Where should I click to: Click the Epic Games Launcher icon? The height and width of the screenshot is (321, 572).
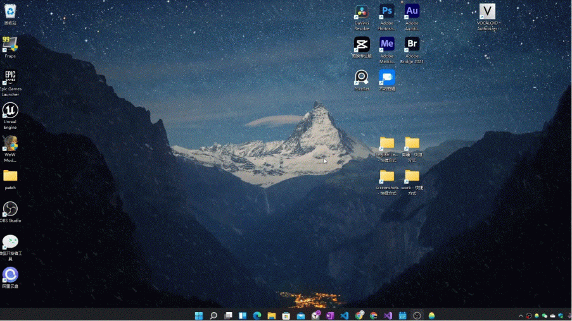click(x=10, y=77)
